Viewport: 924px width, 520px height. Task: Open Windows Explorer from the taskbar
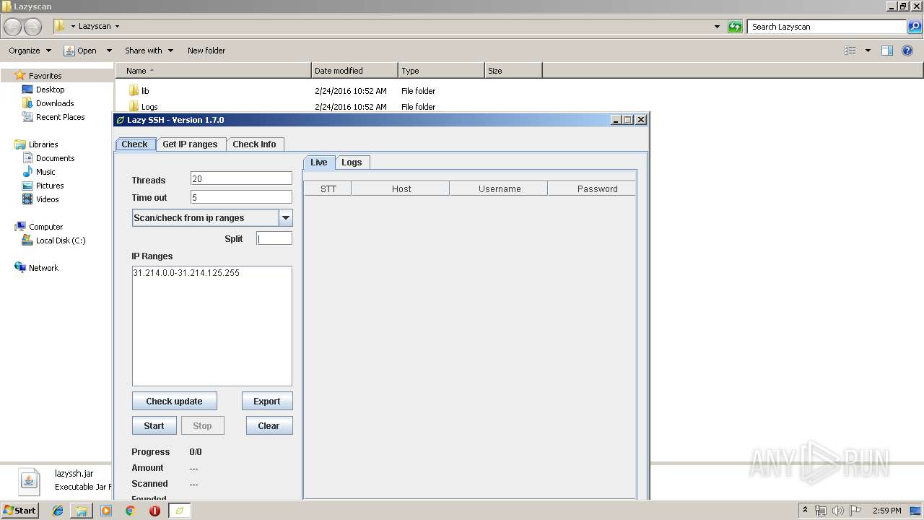[x=82, y=511]
